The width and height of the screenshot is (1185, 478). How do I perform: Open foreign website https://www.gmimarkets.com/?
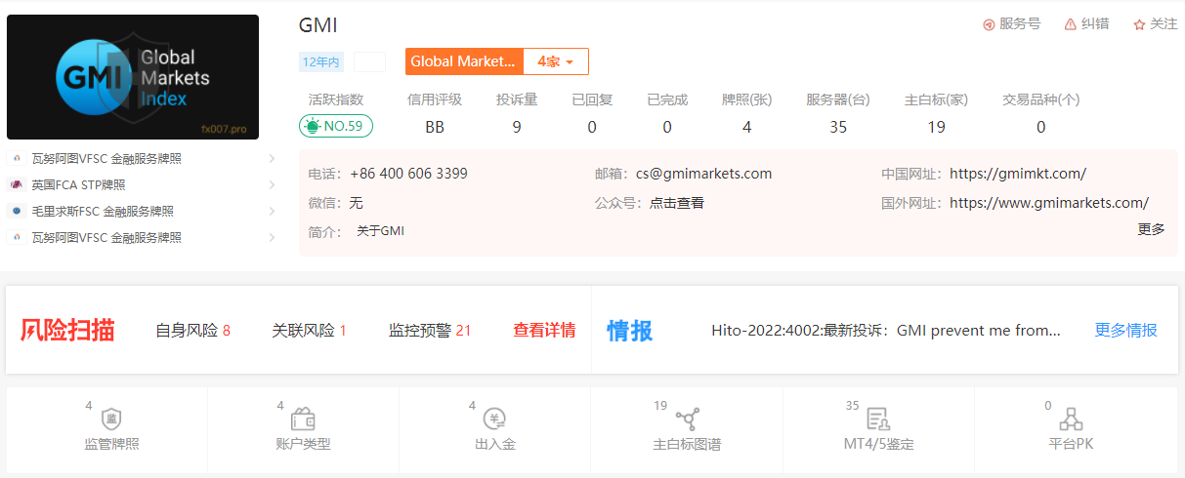tap(1049, 203)
